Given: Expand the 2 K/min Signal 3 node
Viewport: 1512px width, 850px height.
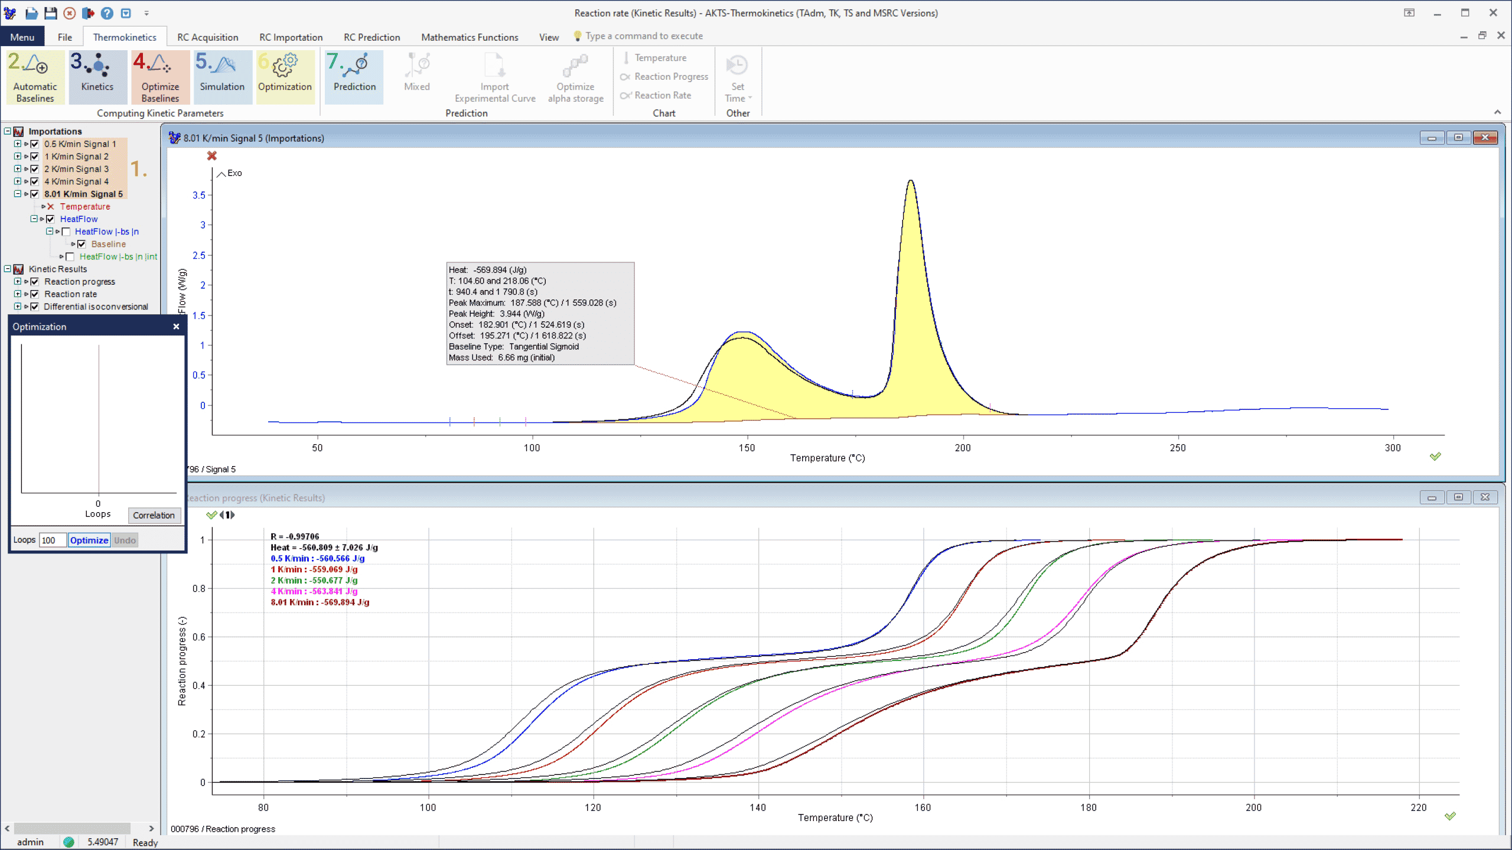Looking at the screenshot, I should tap(18, 169).
